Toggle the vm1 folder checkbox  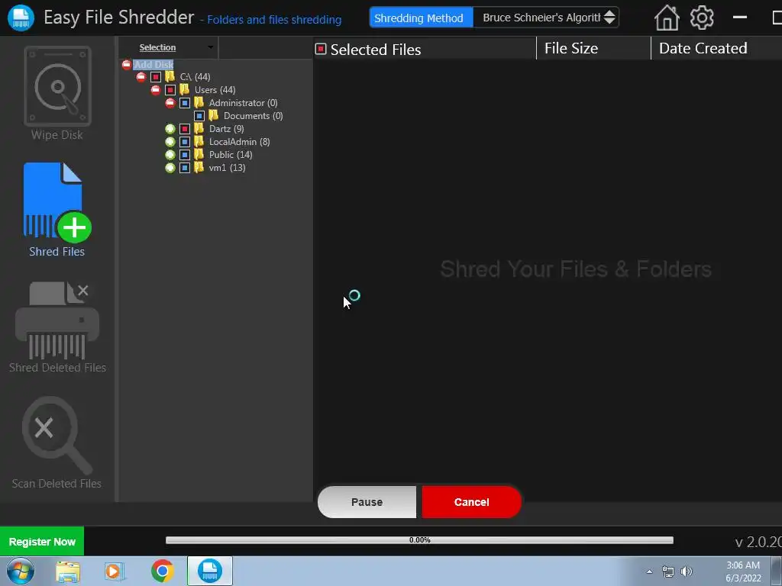point(185,167)
